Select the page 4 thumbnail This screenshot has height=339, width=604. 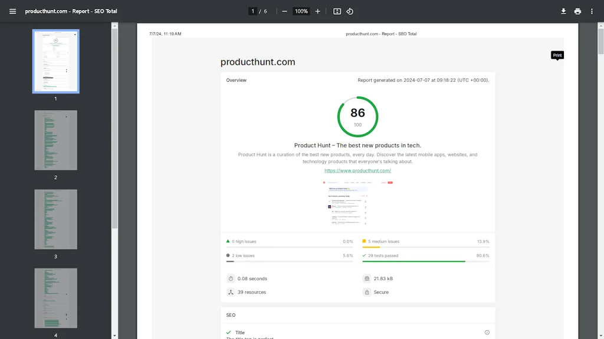coord(55,298)
